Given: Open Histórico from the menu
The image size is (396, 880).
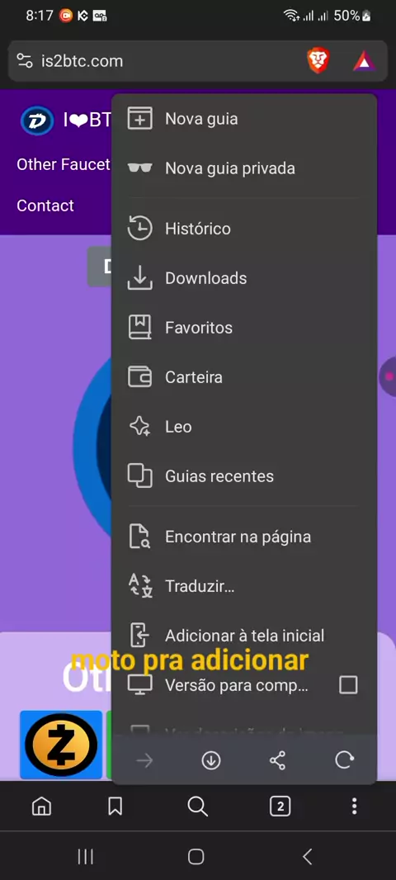Looking at the screenshot, I should click(244, 229).
